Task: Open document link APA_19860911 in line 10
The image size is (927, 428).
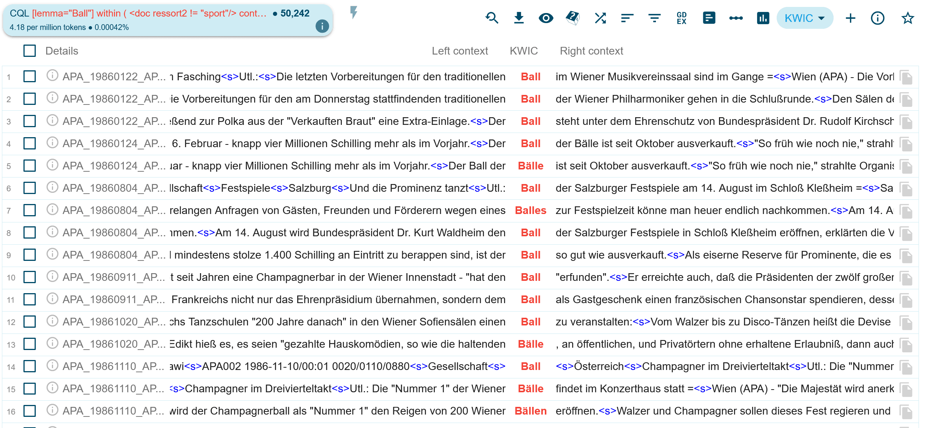Action: [x=114, y=277]
